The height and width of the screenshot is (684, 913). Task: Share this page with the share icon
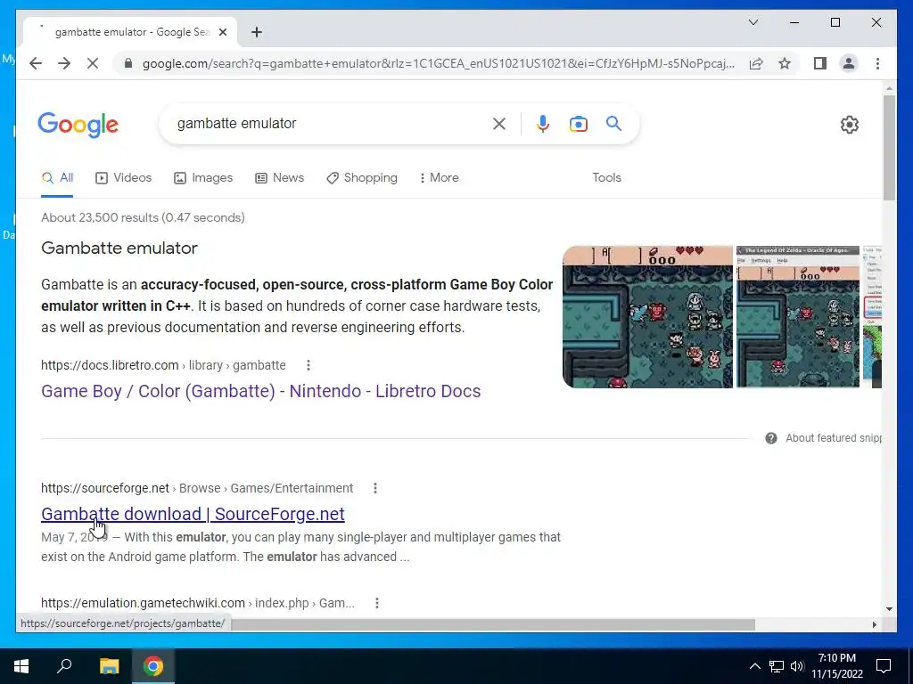pyautogui.click(x=756, y=63)
